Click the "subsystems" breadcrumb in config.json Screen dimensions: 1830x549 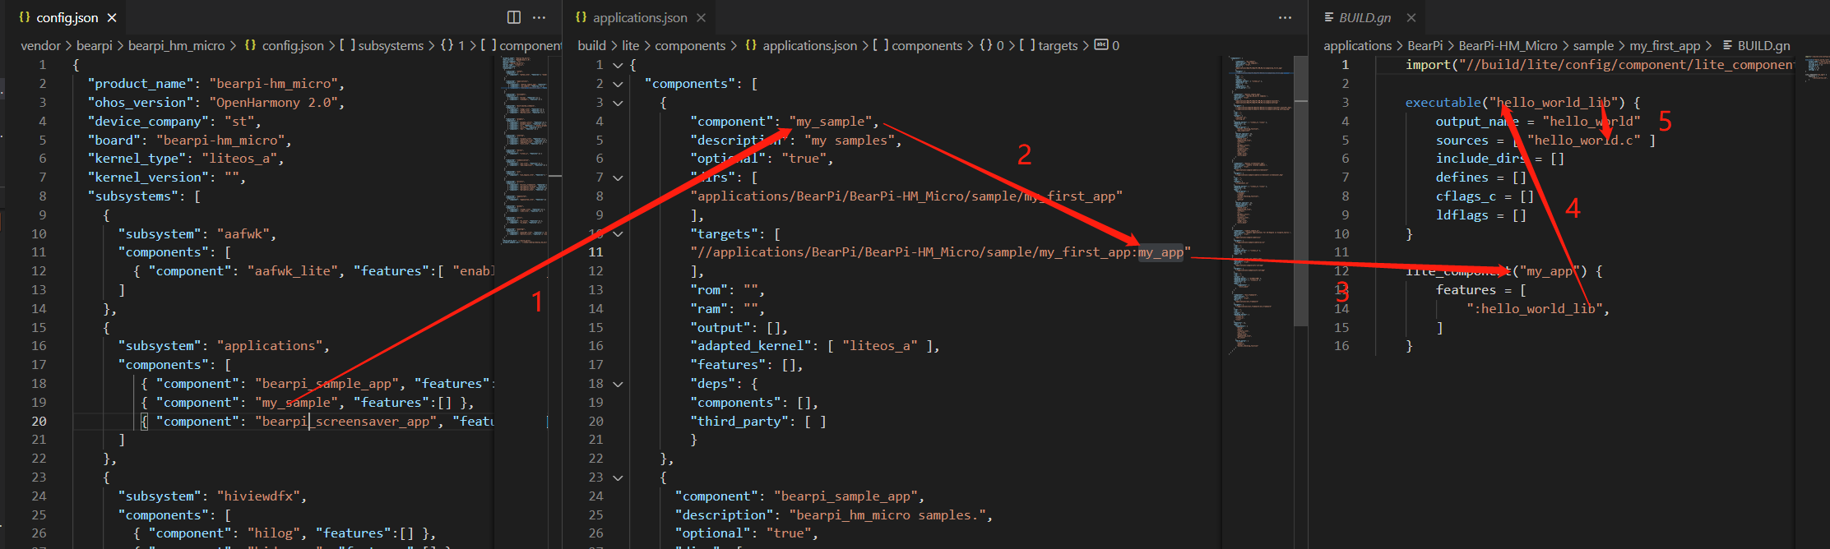[x=390, y=45]
